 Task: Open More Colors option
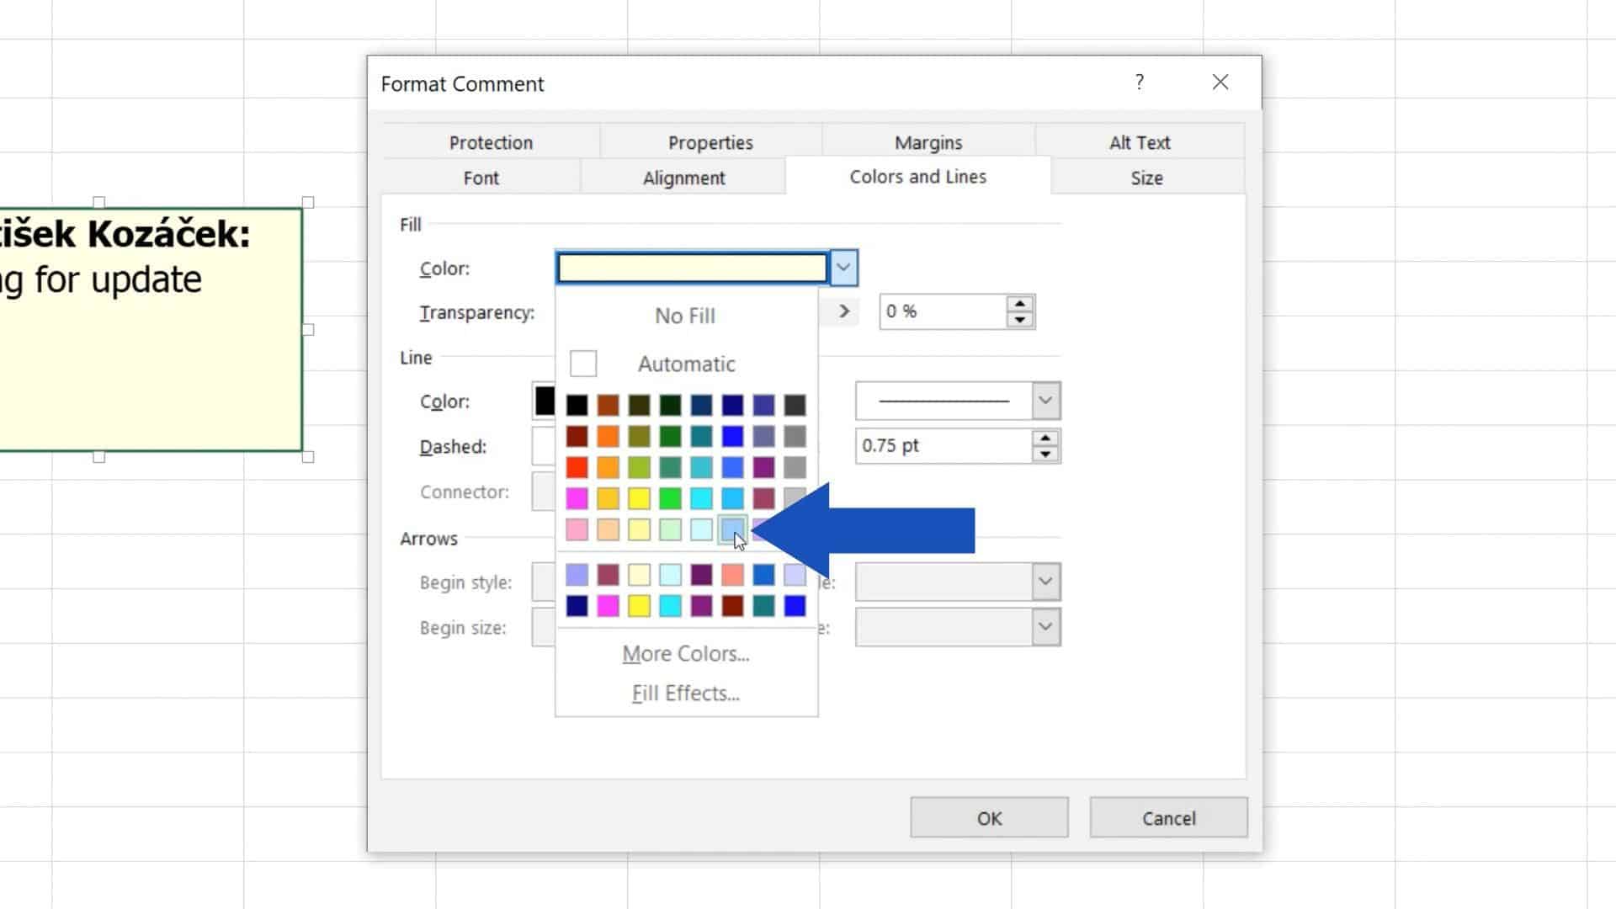pos(685,654)
